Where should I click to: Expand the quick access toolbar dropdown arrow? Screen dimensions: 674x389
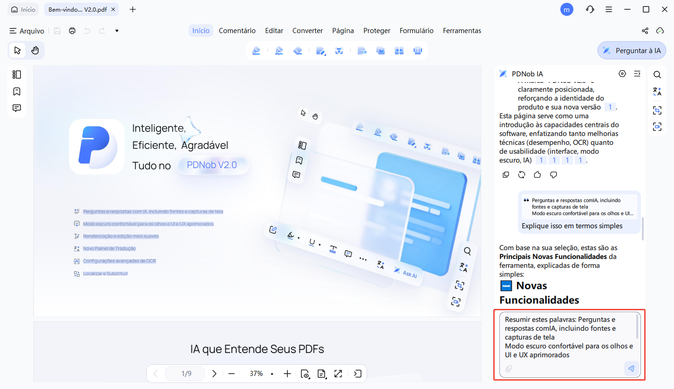point(116,31)
